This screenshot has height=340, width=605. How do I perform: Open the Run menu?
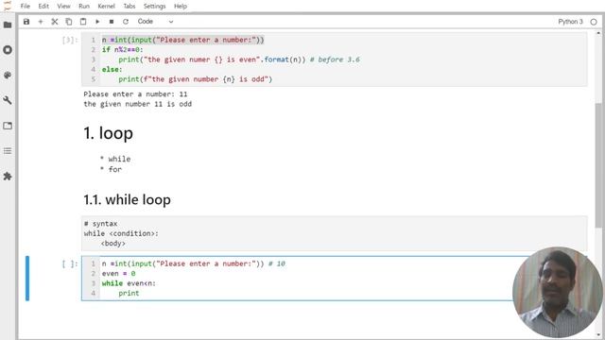click(84, 7)
